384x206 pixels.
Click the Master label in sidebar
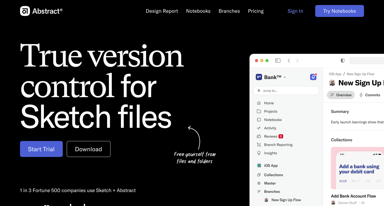click(x=270, y=183)
